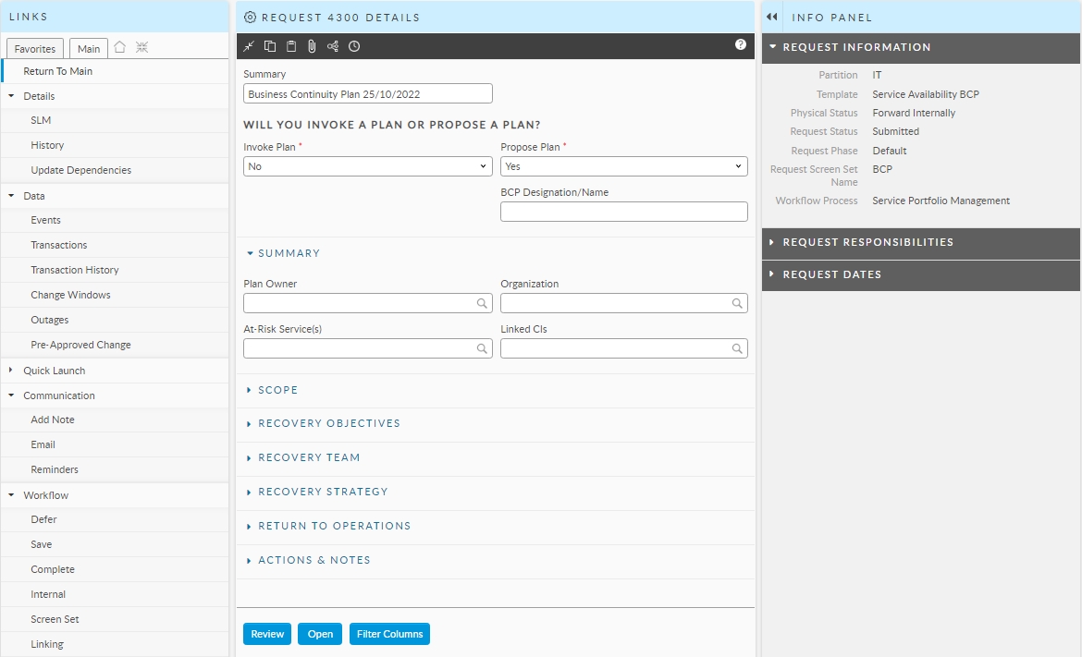Collapse the Info Panel with the double-arrow icon
The height and width of the screenshot is (657, 1082).
[x=772, y=18]
